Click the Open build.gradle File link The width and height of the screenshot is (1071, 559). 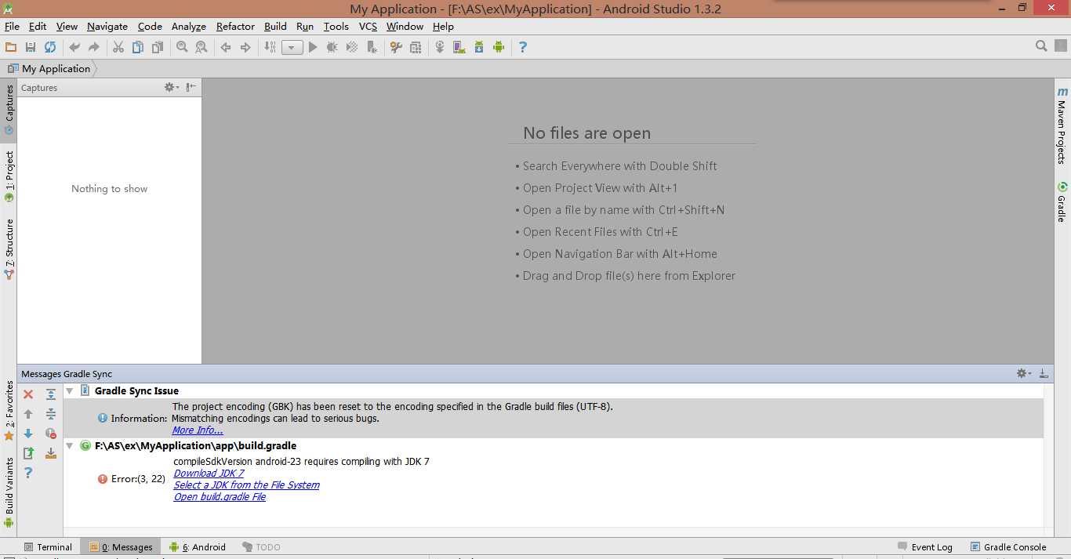point(220,496)
